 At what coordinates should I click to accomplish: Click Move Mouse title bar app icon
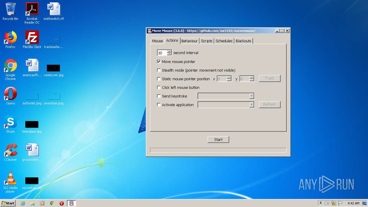point(149,31)
